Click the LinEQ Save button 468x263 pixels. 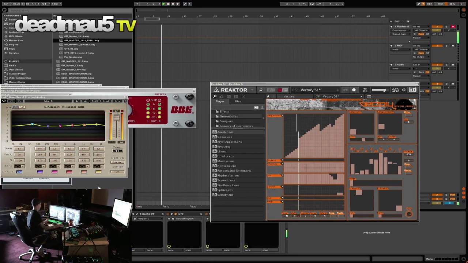pyautogui.click(x=117, y=101)
